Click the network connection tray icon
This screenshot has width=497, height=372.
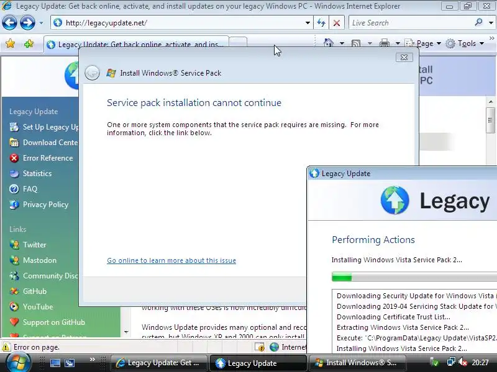pyautogui.click(x=450, y=362)
